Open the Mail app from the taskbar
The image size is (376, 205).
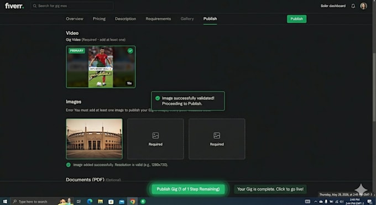[122, 202]
